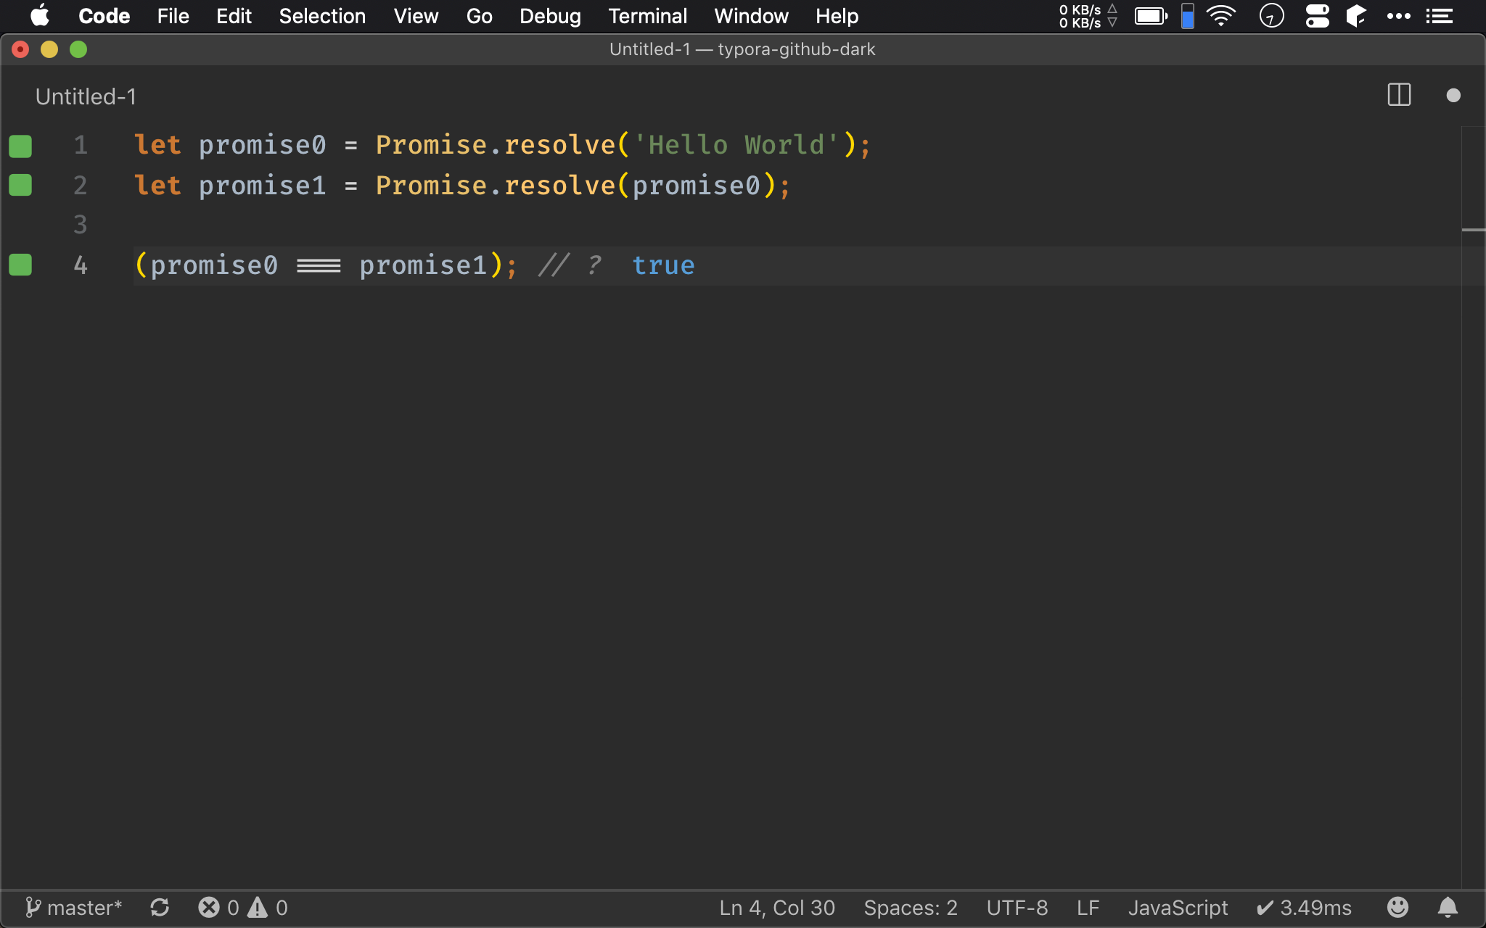Click the split editor icon
Image resolution: width=1486 pixels, height=928 pixels.
click(x=1400, y=96)
